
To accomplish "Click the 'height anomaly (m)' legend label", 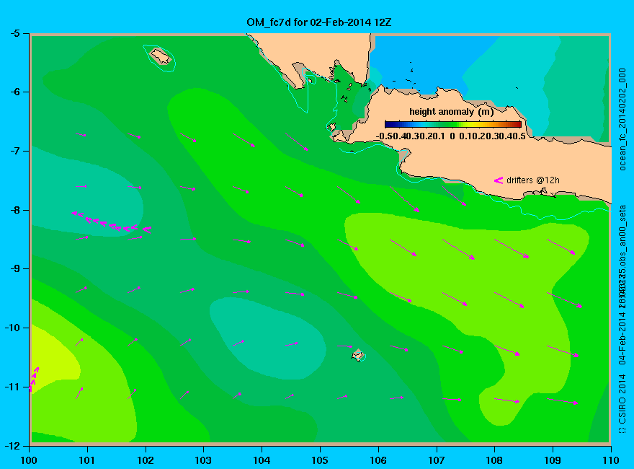I will [x=451, y=112].
